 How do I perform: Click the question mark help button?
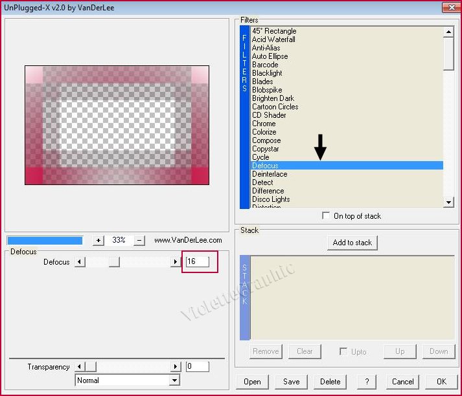pyautogui.click(x=367, y=382)
